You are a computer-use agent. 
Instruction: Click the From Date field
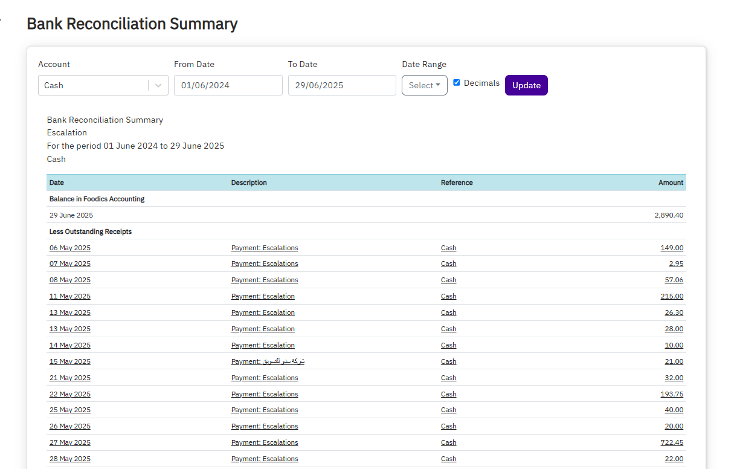tap(228, 85)
